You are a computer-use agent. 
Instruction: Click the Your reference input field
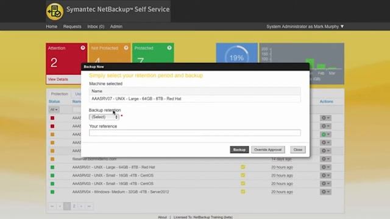195,133
